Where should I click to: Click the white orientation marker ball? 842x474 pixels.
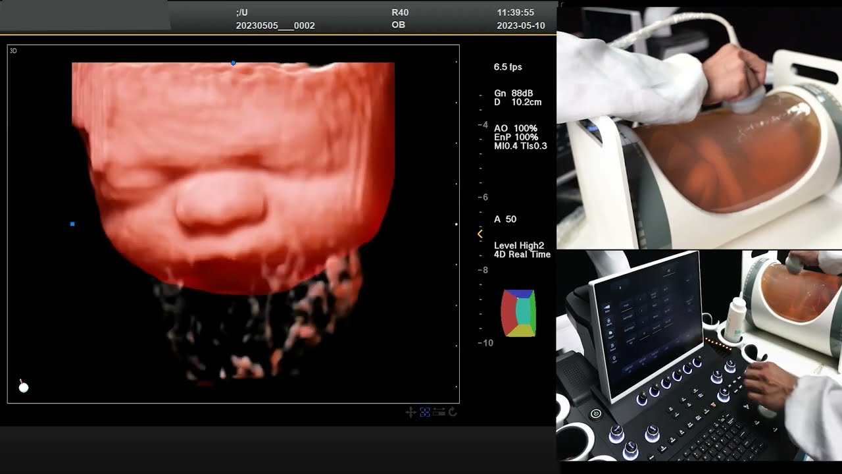(24, 387)
